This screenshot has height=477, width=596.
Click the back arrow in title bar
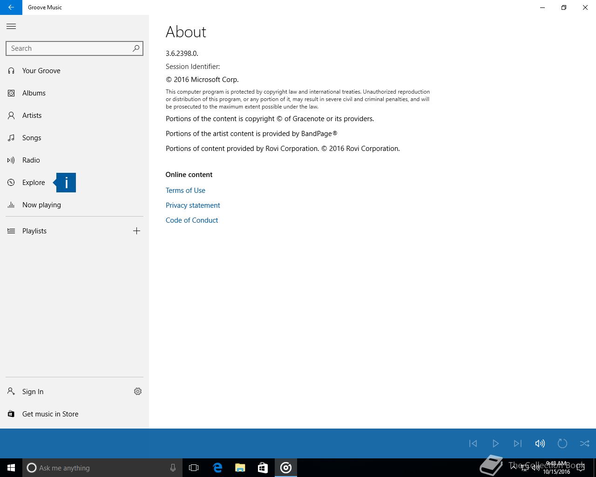pos(11,7)
